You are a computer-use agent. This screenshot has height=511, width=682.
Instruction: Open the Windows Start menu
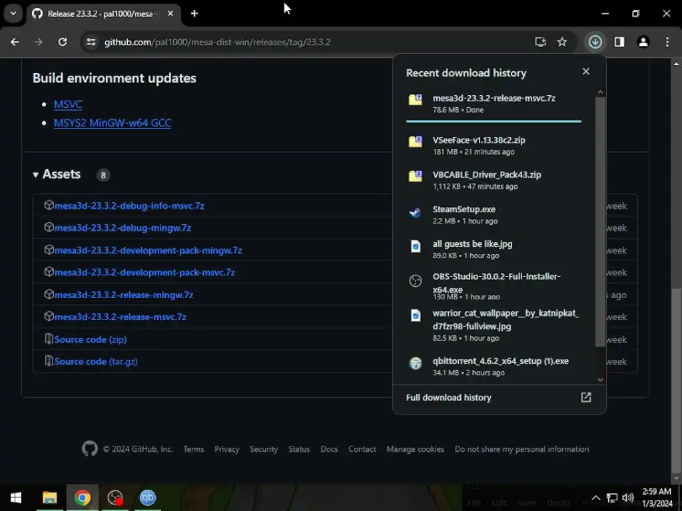coord(16,498)
